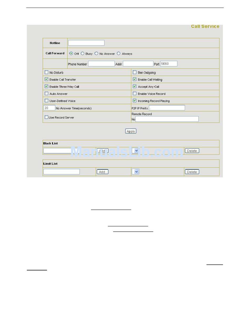The height and width of the screenshot is (332, 250).
Task: Select the Off call forward option
Action: [x=71, y=53]
